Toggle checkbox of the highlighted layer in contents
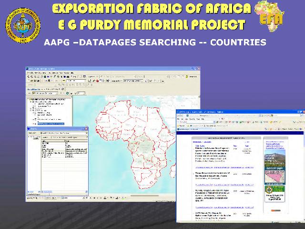This screenshot has height=229, width=305. coord(35,123)
